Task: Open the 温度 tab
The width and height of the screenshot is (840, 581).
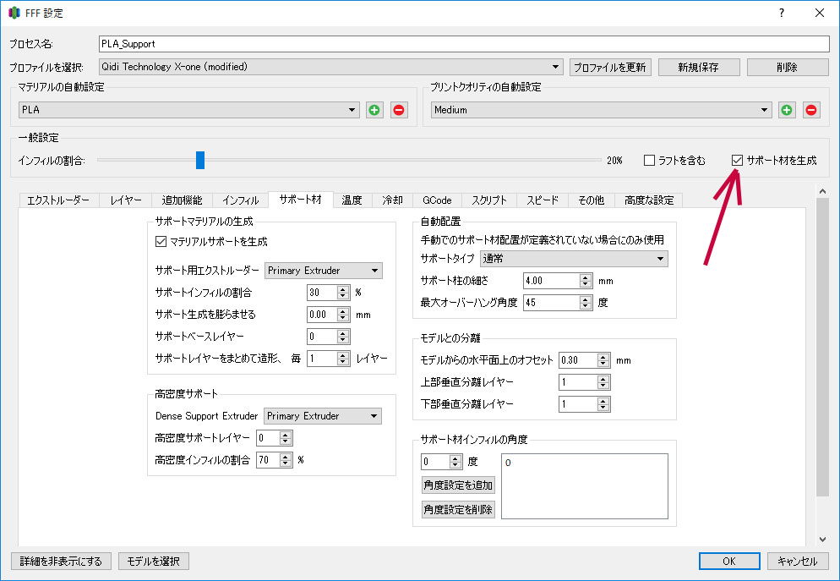Action: (x=352, y=200)
